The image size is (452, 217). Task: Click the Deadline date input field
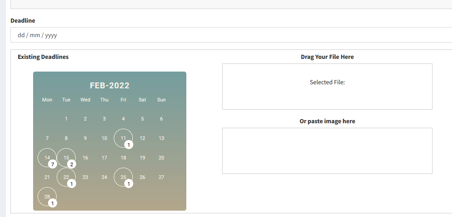[227, 35]
